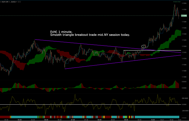Click the 0.0010 histogram scale label
Viewport: 189px width, 121px height.
pyautogui.click(x=184, y=82)
